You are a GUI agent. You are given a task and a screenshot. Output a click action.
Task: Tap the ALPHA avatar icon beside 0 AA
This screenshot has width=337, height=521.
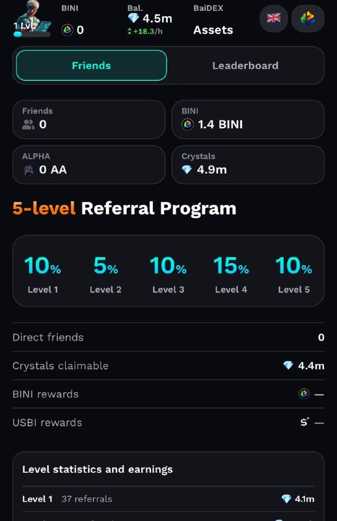tap(28, 170)
